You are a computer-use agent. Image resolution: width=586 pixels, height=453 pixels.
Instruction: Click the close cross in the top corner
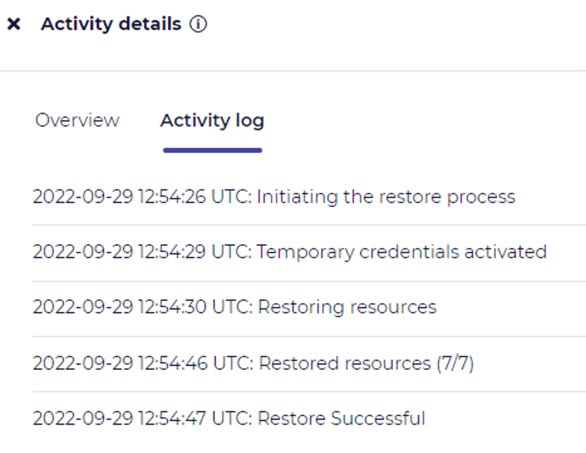pyautogui.click(x=13, y=24)
